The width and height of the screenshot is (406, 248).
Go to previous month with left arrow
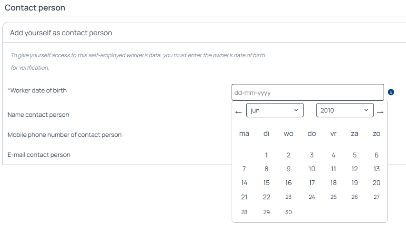[x=238, y=112]
